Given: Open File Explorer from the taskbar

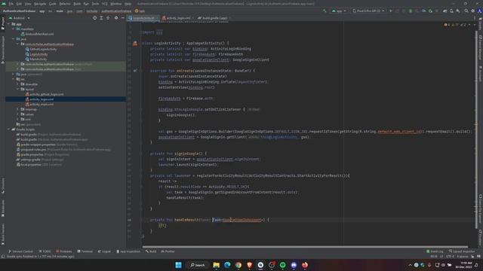Looking at the screenshot, I should pyautogui.click(x=217, y=265).
